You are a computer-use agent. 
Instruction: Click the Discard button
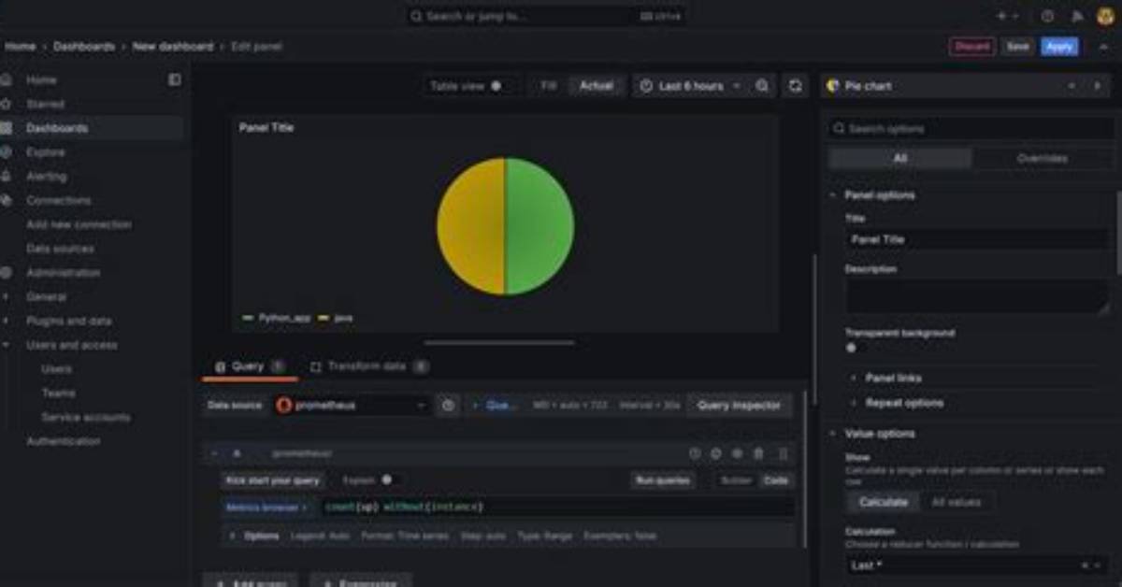(972, 47)
